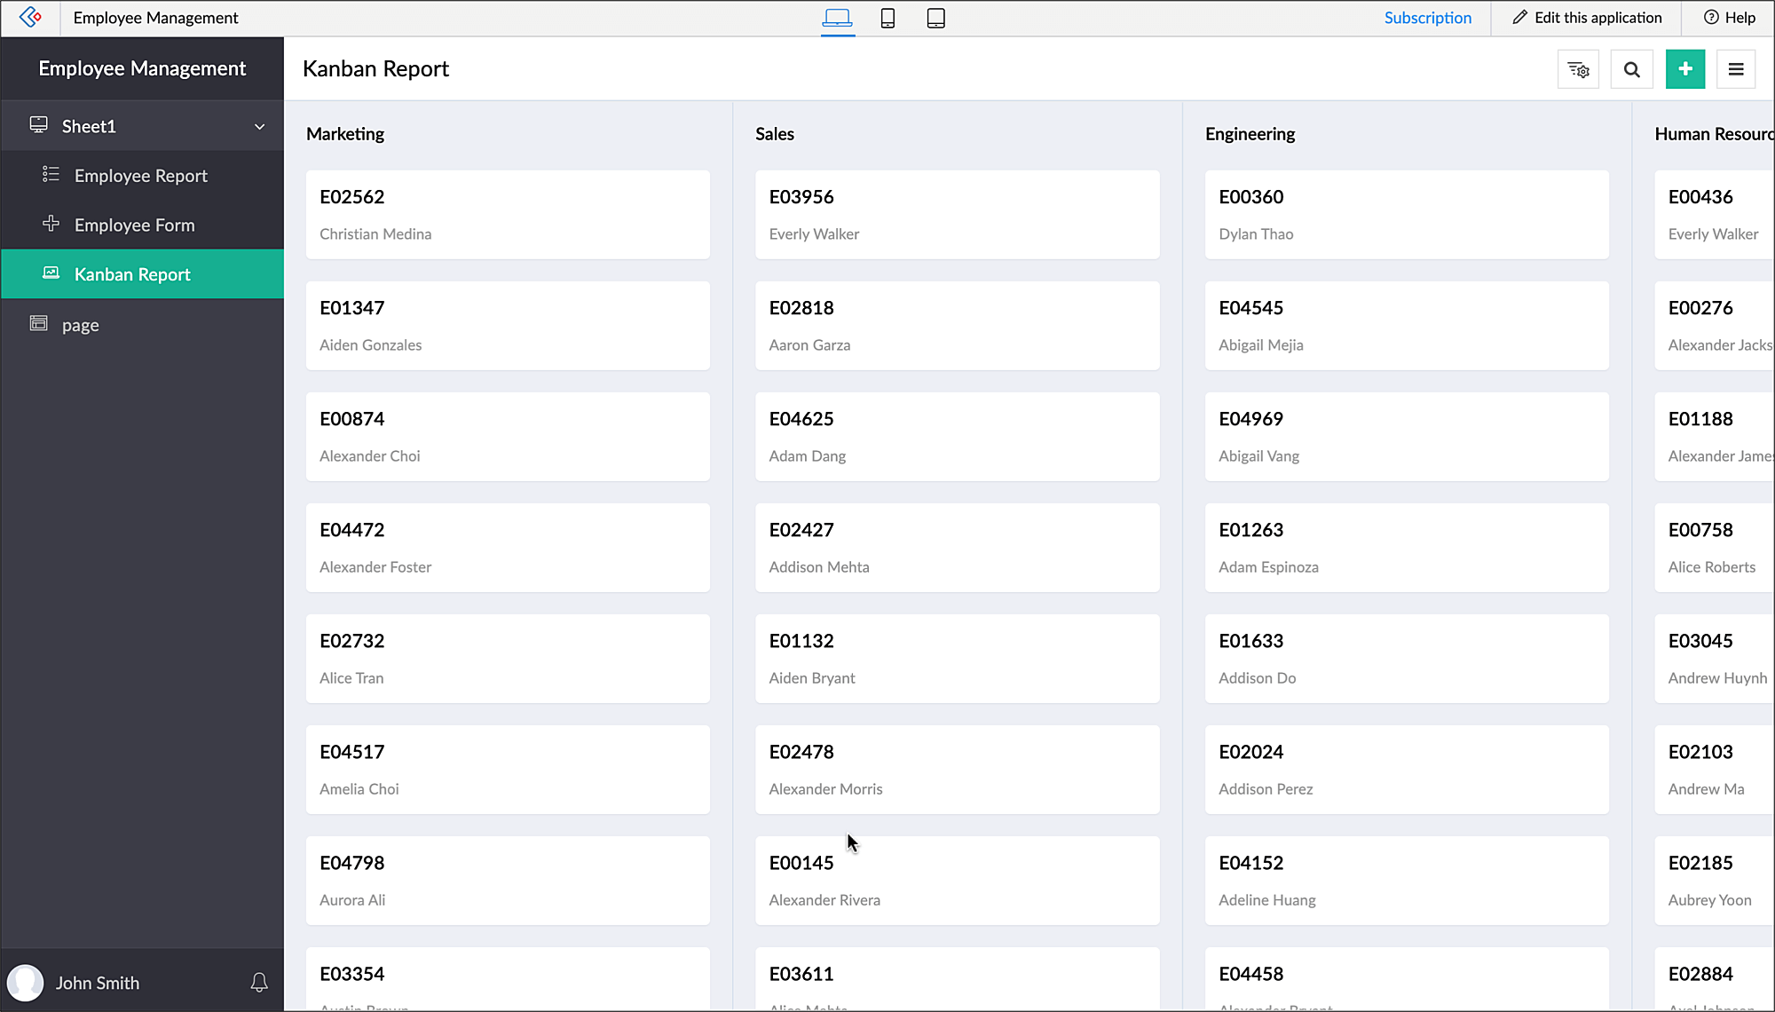Select Kanban Report sidebar item
Viewport: 1775px width, 1012px height.
tap(132, 274)
